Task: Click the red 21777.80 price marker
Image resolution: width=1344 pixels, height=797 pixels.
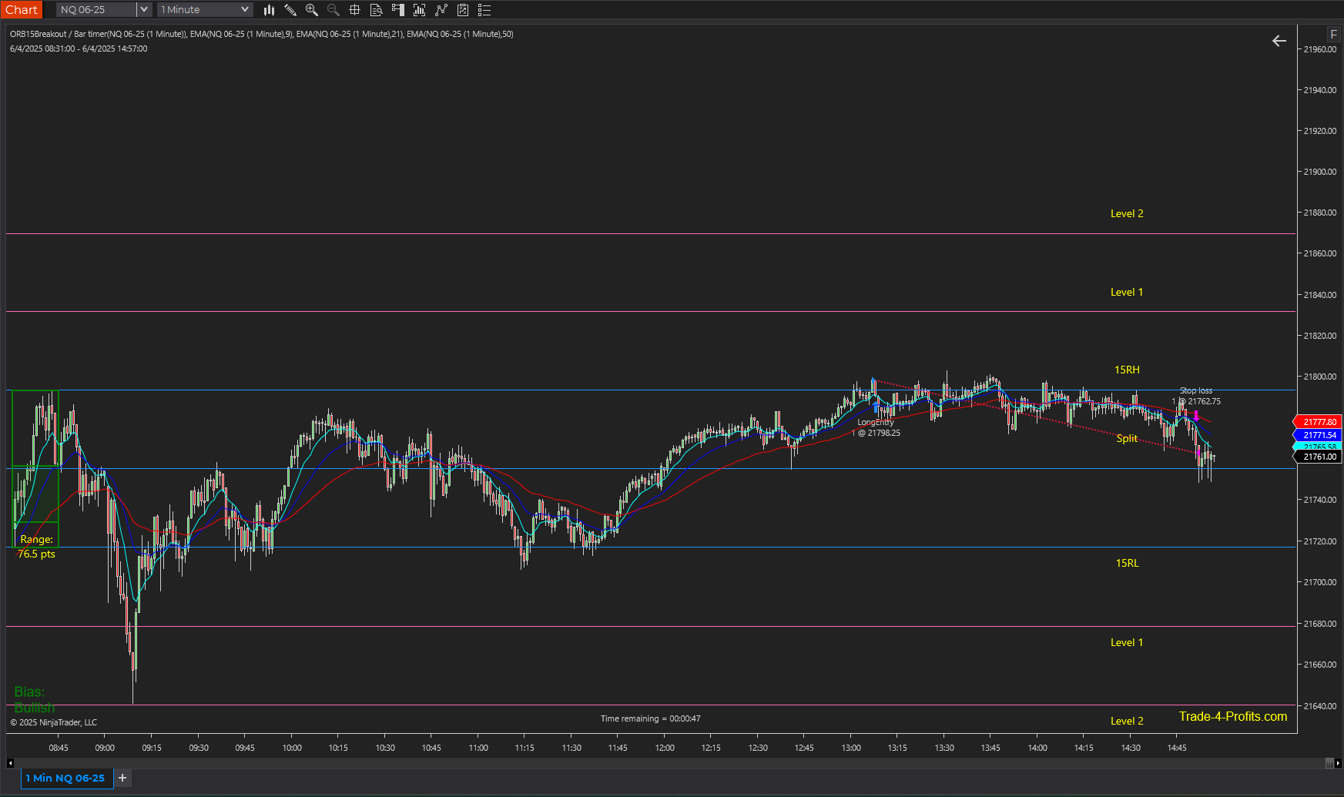Action: click(x=1319, y=422)
